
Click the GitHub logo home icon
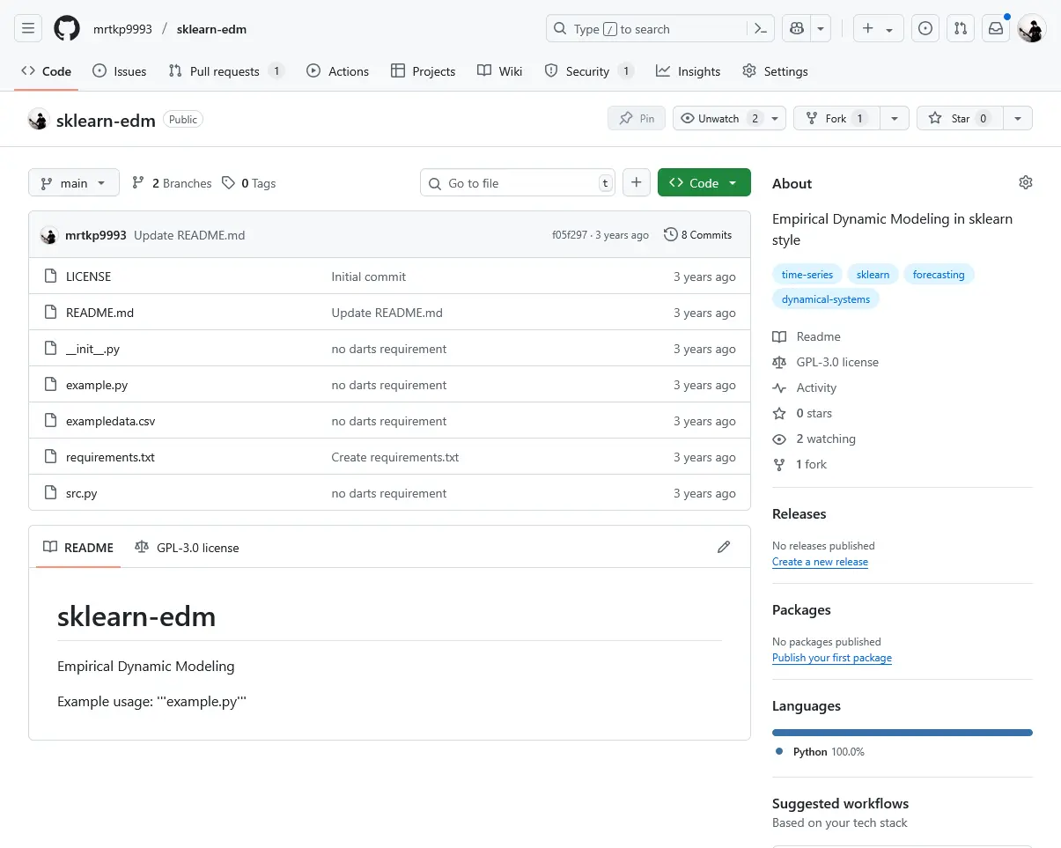click(67, 29)
